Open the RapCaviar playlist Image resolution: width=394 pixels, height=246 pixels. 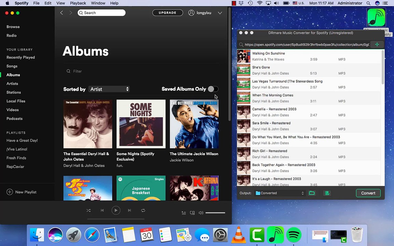[15, 167]
